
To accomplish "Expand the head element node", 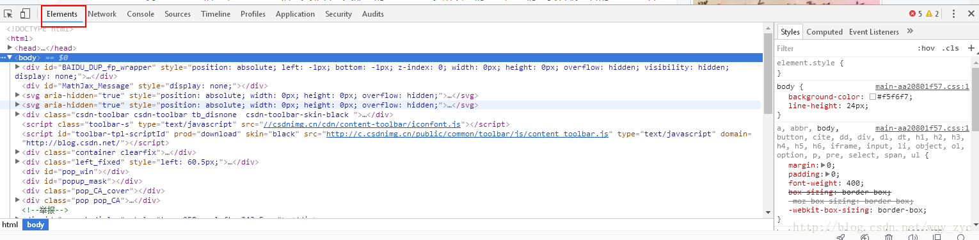I will click(x=10, y=48).
